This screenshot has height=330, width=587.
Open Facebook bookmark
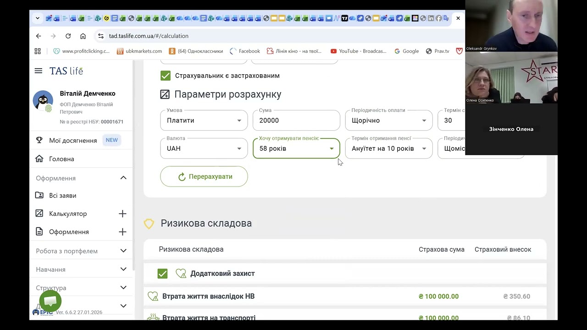(x=245, y=51)
